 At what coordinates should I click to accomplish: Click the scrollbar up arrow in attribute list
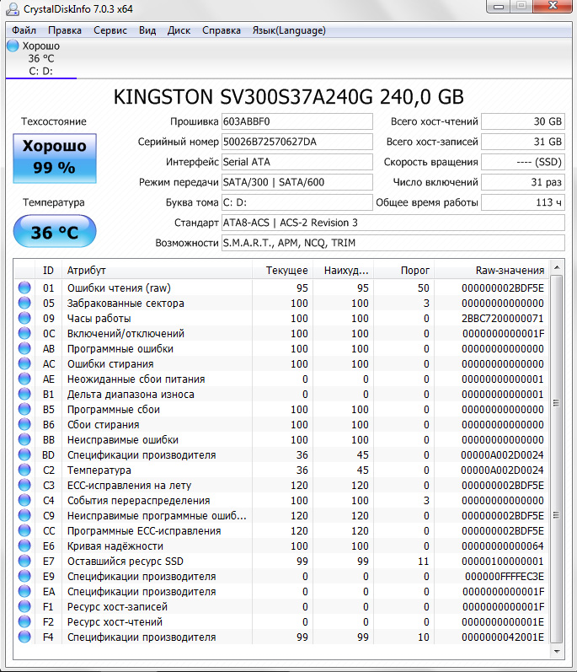tap(557, 267)
